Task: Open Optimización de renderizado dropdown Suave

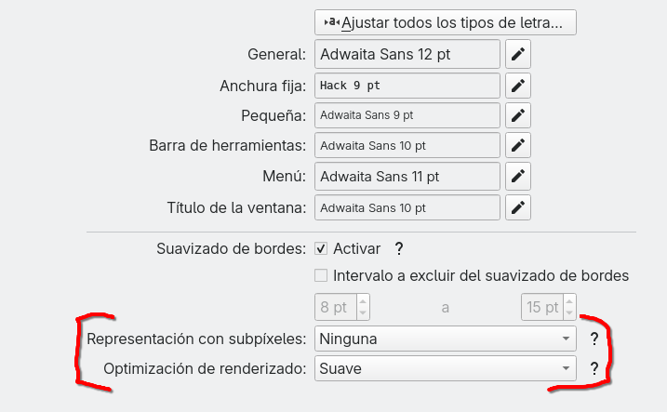Action: (446, 368)
